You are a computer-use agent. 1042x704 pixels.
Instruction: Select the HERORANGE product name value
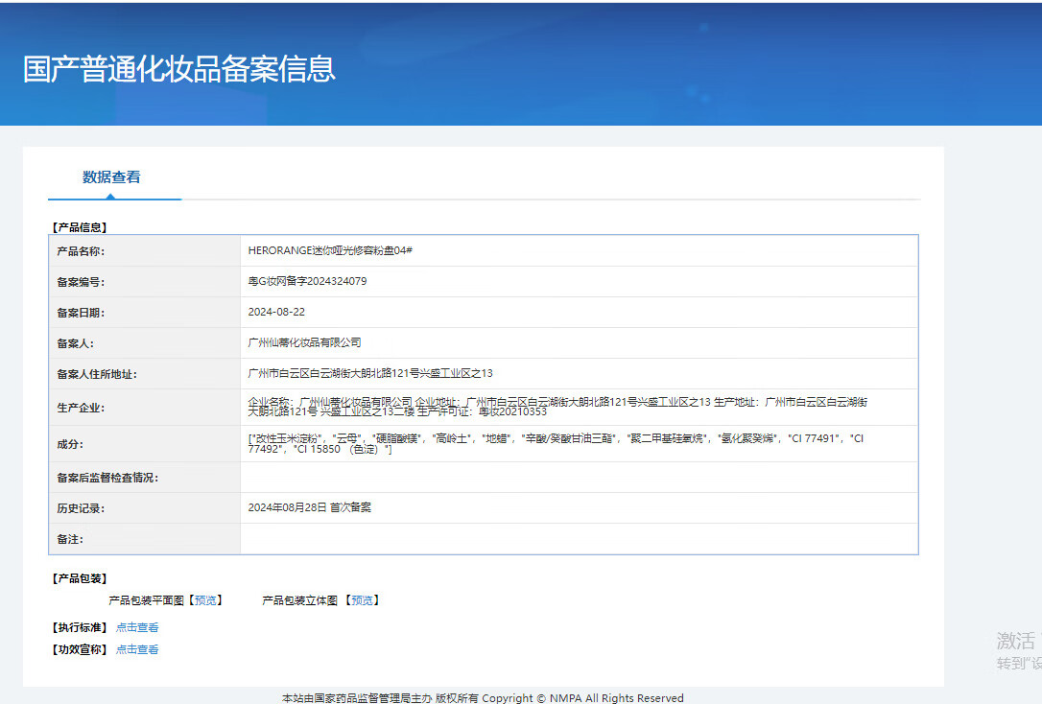click(x=330, y=251)
